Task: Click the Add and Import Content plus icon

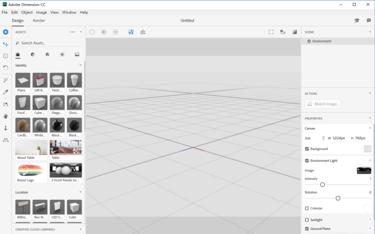Action: [5, 32]
